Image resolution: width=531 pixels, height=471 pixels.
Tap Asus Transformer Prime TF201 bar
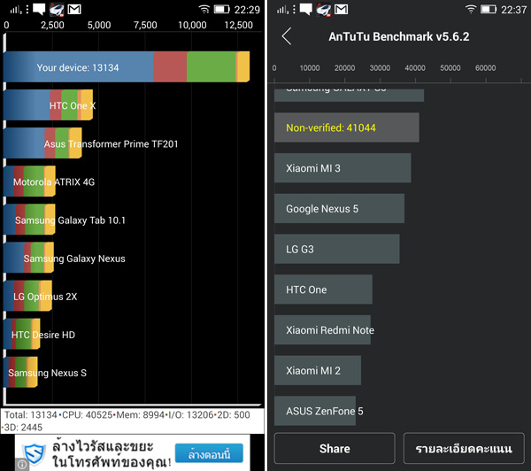42,143
